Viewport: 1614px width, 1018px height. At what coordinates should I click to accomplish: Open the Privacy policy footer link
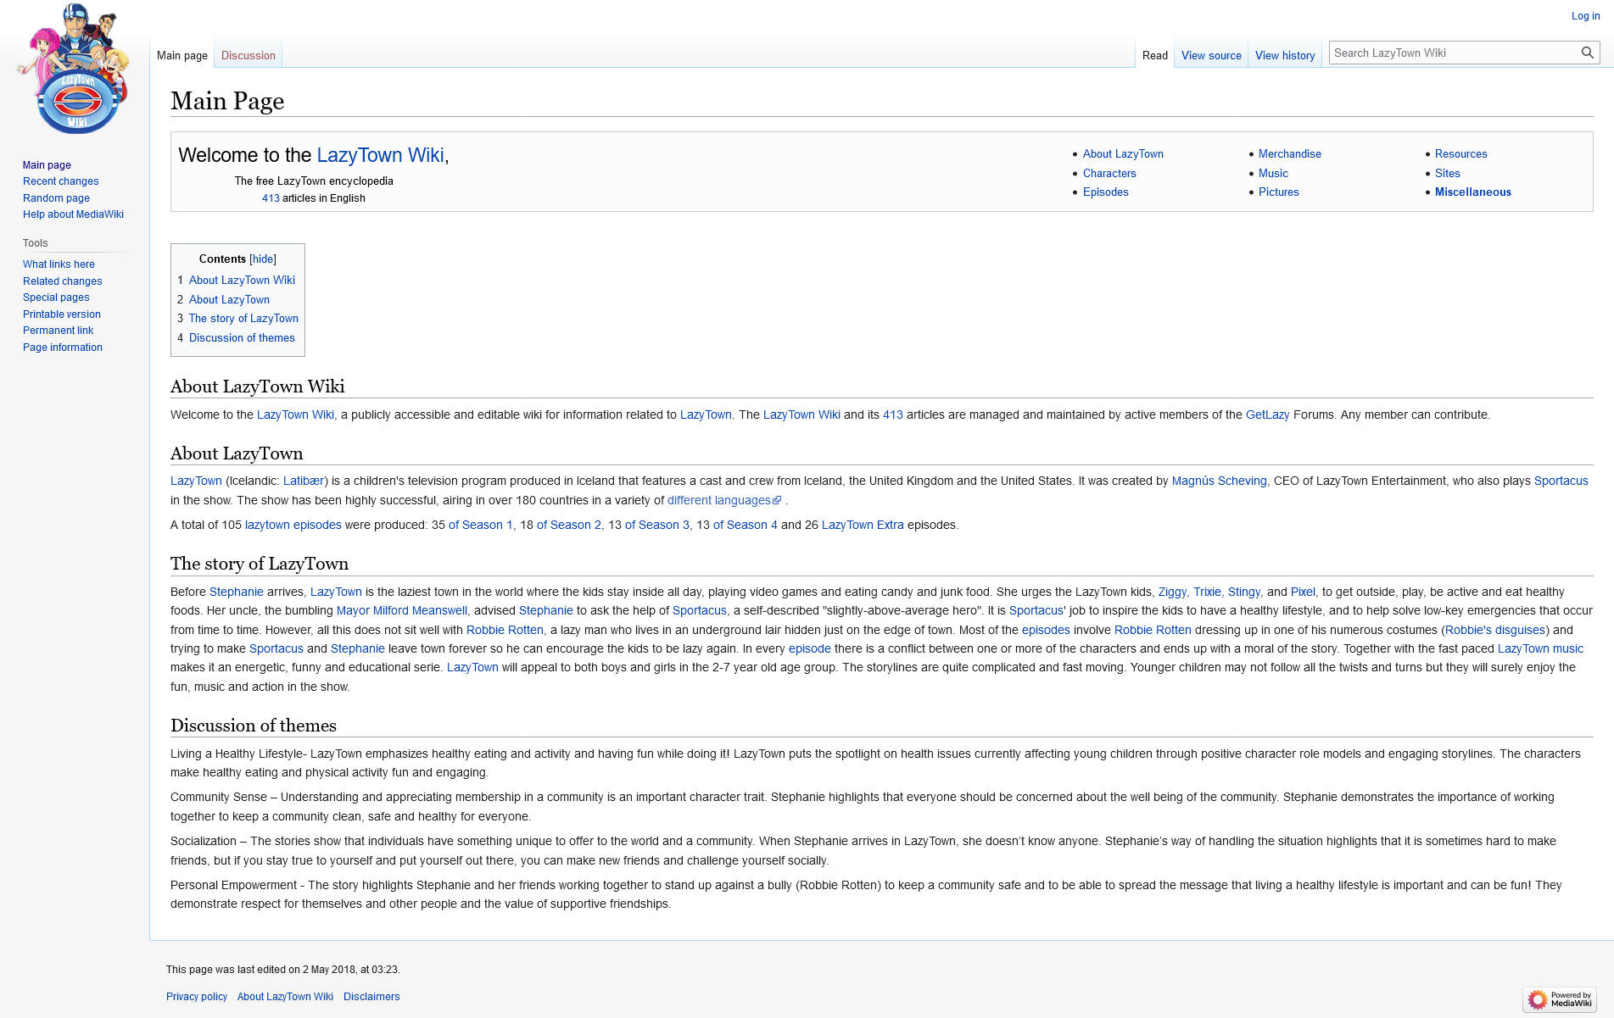[x=197, y=997]
